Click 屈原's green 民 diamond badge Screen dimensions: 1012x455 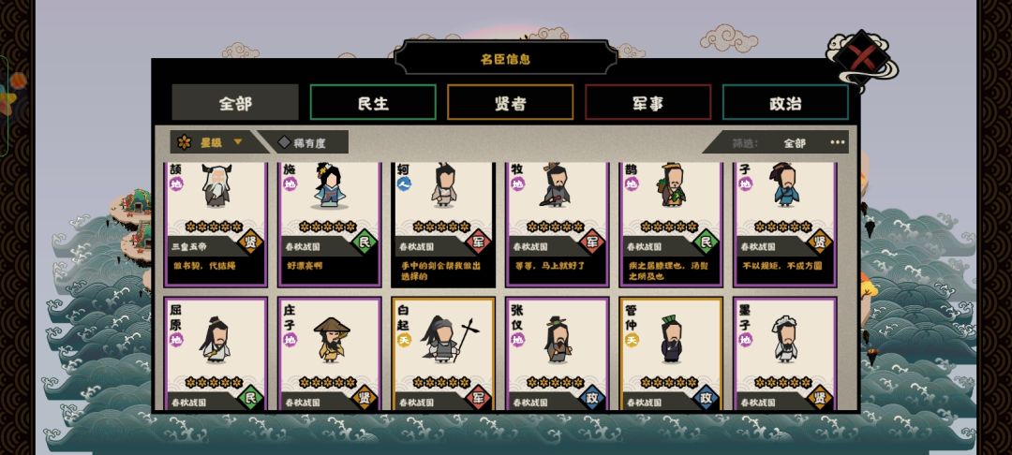point(250,398)
